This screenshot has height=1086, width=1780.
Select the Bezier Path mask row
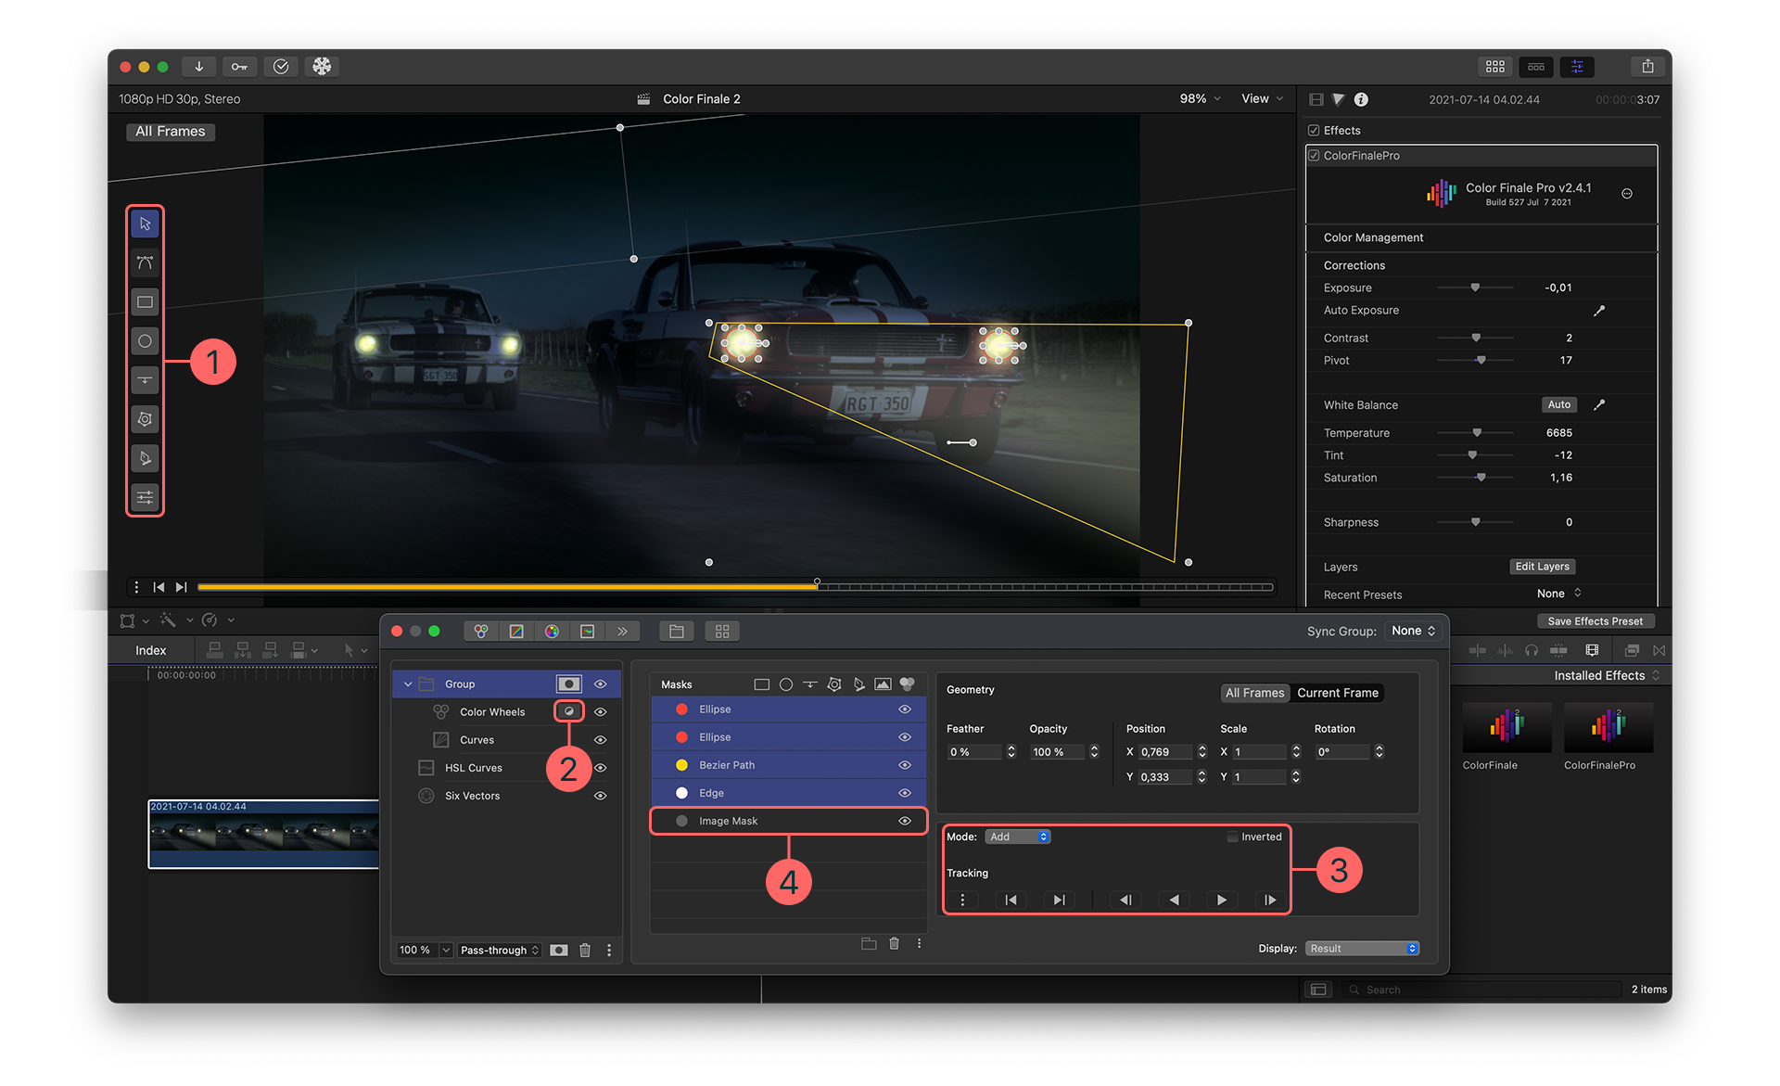click(x=788, y=765)
